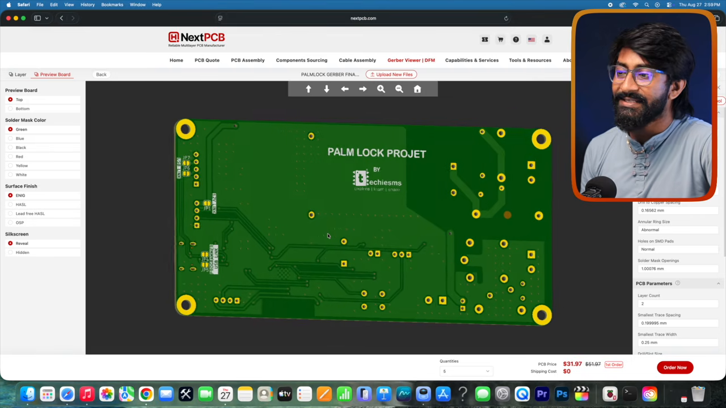Zoom in on the PCB preview
Viewport: 726px width, 408px height.
pos(381,89)
